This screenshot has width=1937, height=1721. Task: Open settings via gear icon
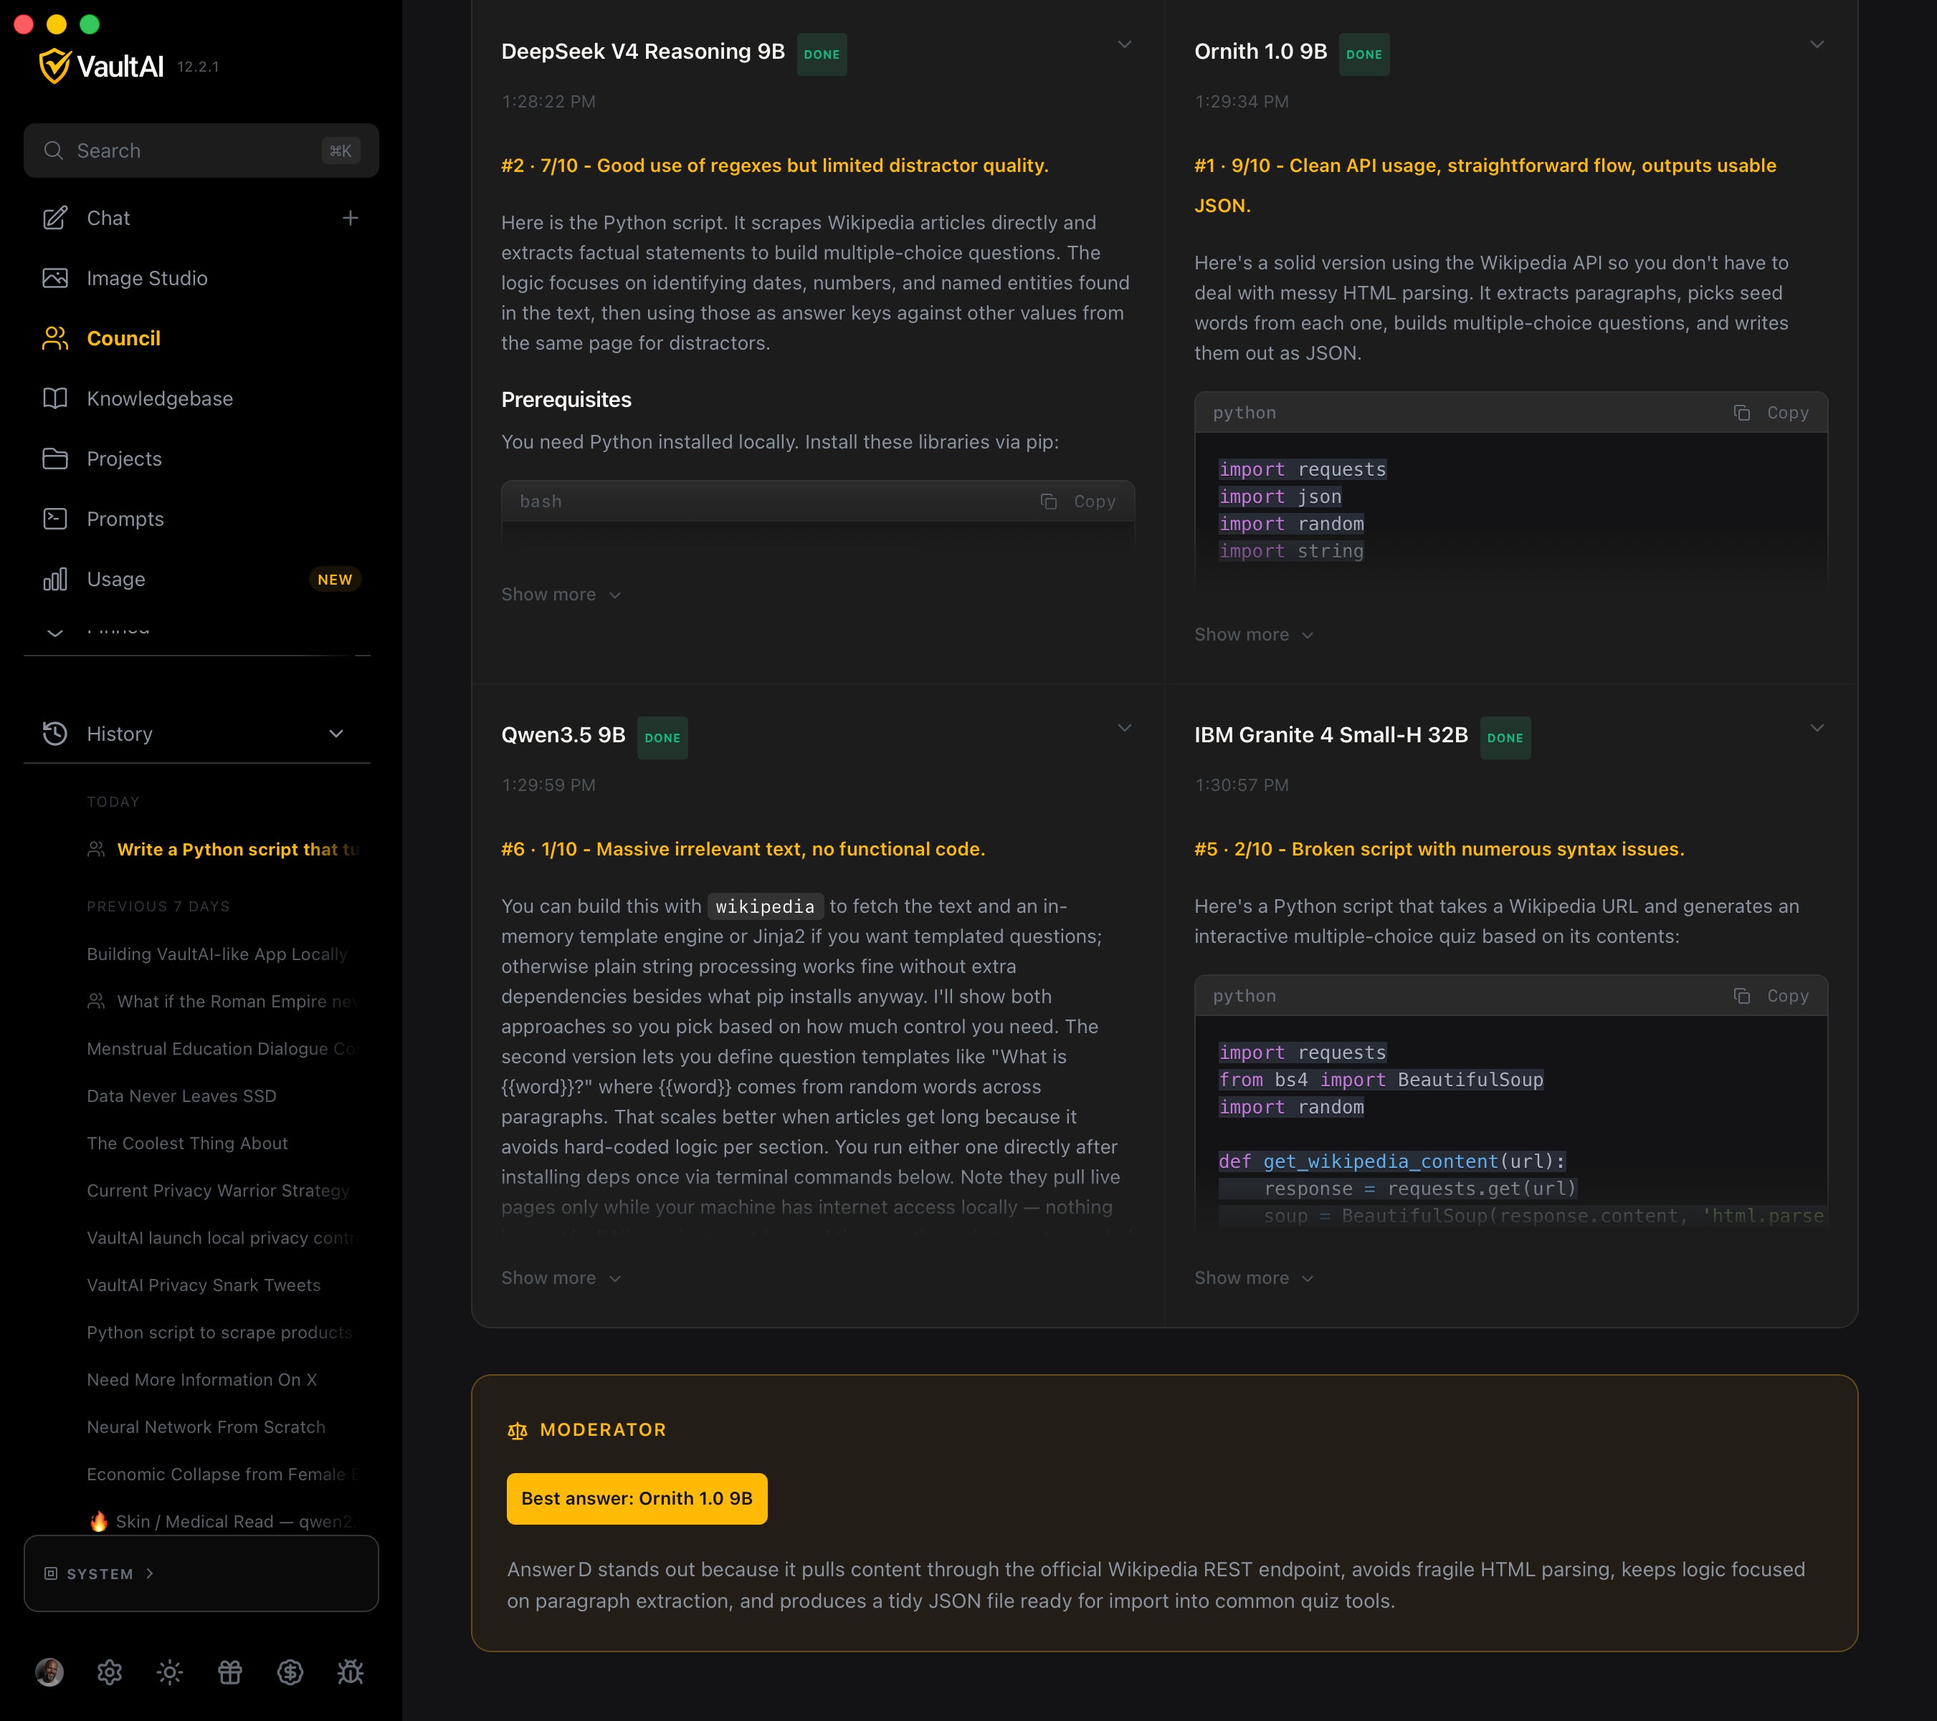point(110,1673)
